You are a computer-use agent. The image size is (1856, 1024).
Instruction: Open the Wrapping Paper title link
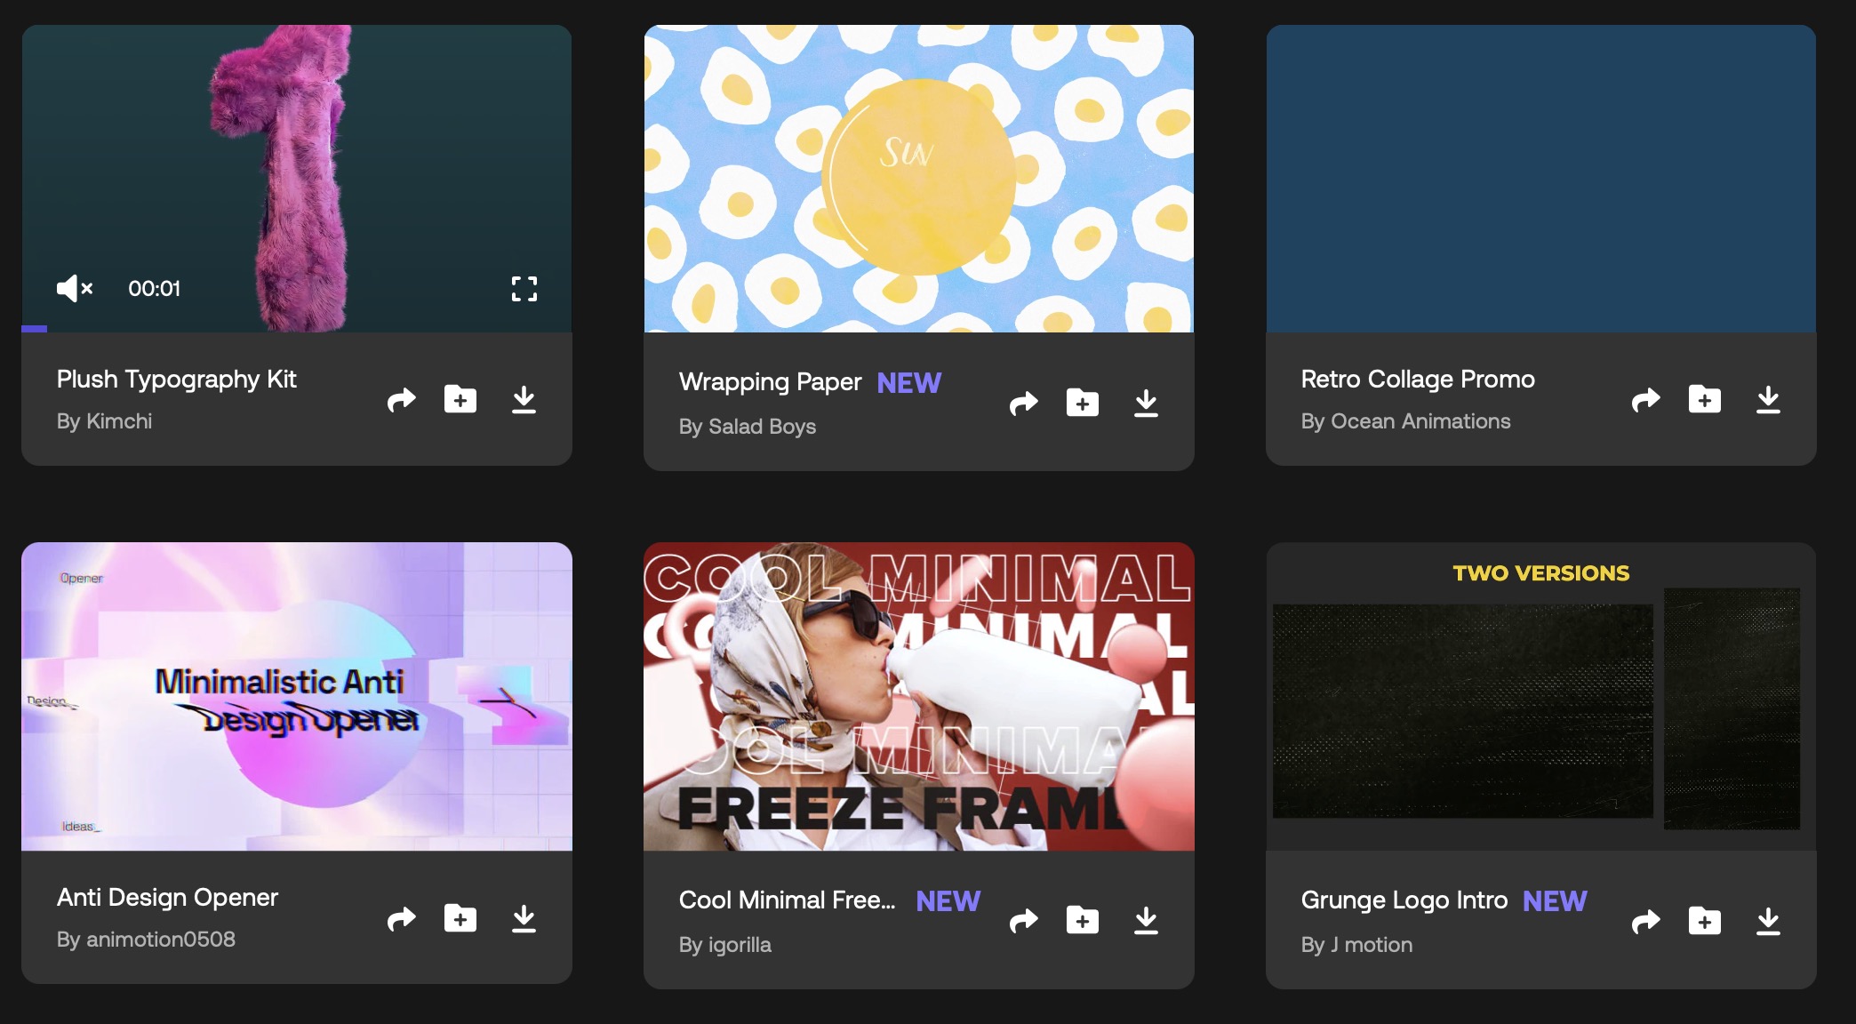point(770,382)
